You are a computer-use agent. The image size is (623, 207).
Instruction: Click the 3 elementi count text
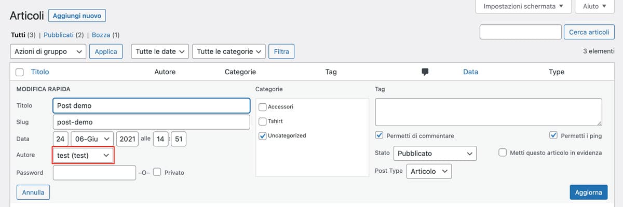[598, 52]
